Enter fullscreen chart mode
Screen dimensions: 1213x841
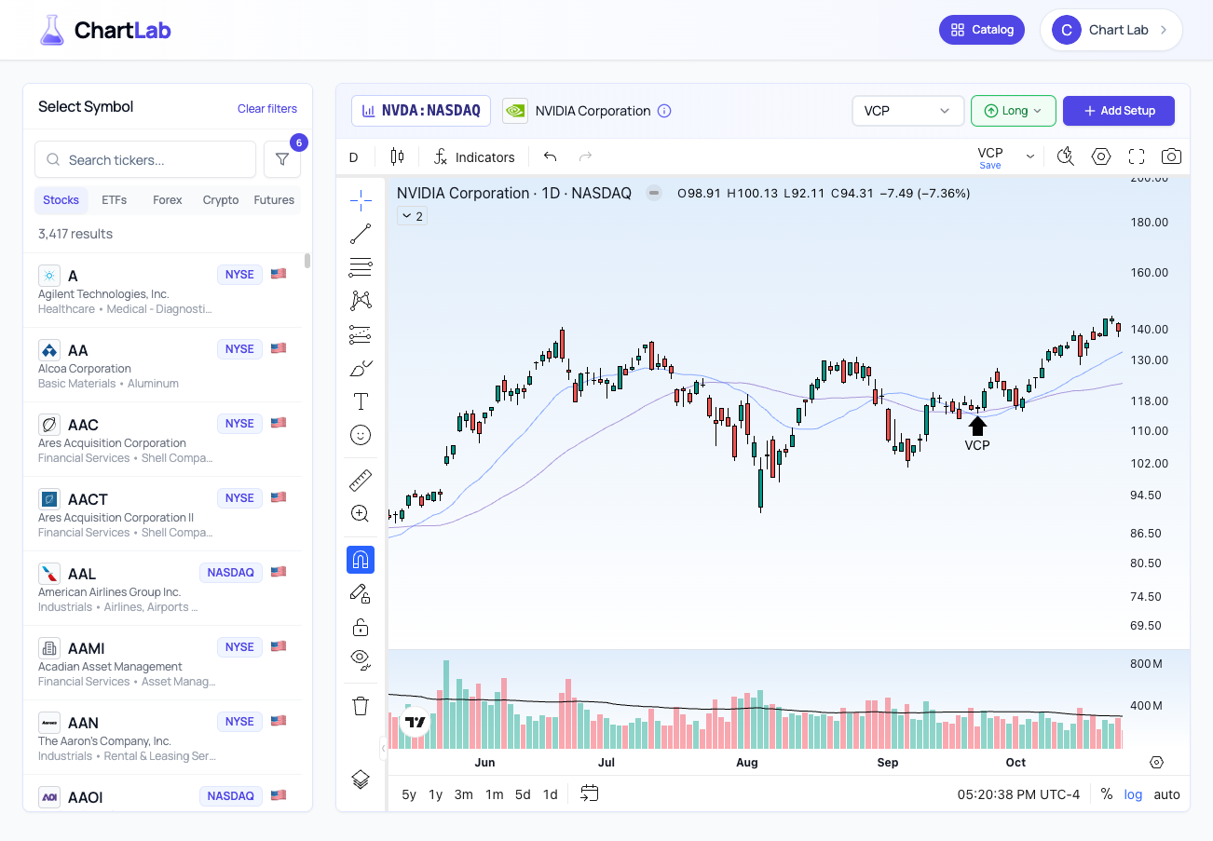[x=1137, y=156]
